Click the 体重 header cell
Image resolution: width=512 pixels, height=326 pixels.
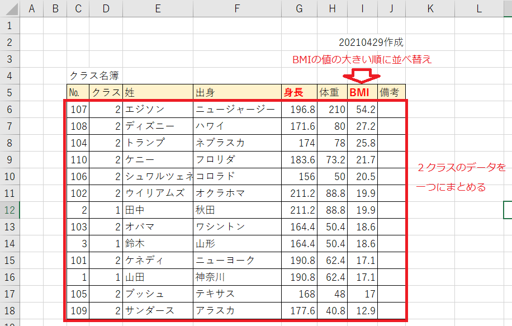point(332,91)
